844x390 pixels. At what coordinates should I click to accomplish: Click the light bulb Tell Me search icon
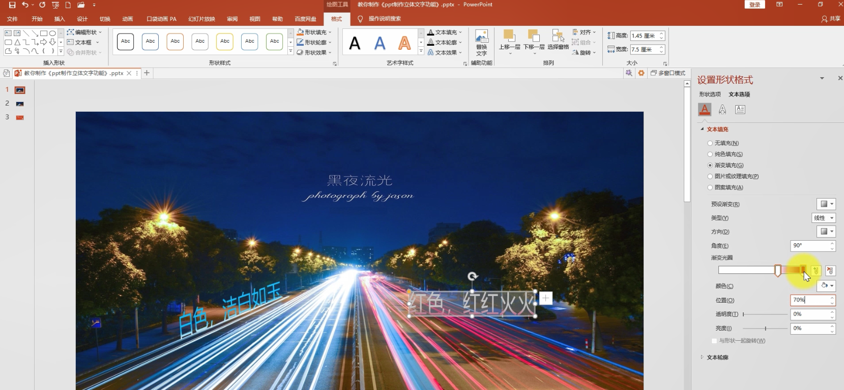[x=360, y=19]
